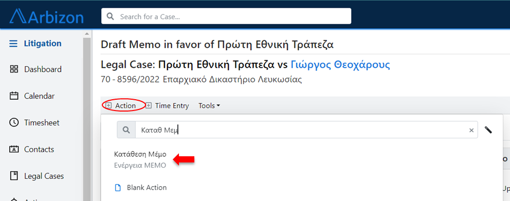The image size is (510, 201).
Task: Expand the Tools dropdown
Action: pos(209,106)
